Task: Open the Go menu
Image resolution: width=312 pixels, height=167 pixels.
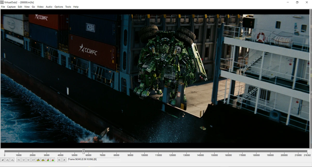Action: (33, 7)
